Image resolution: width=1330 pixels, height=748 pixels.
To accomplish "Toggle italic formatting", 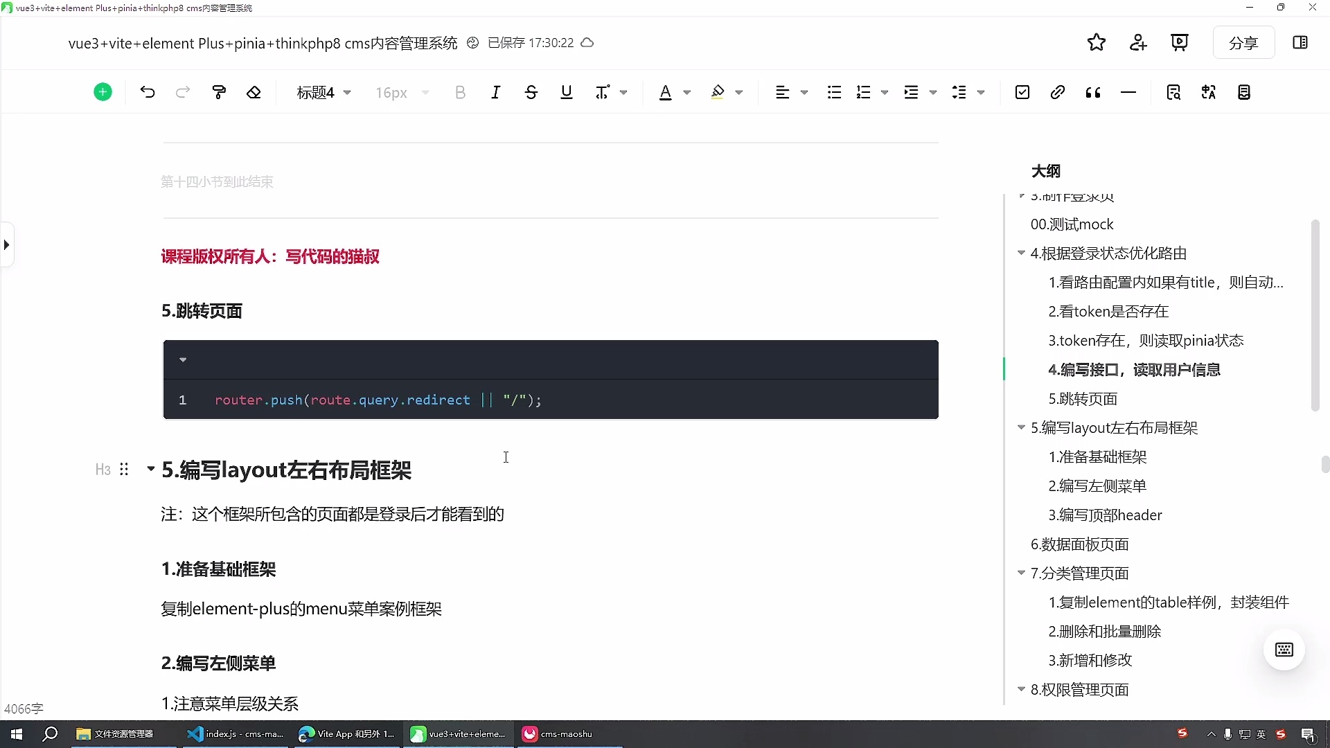I will coord(496,92).
